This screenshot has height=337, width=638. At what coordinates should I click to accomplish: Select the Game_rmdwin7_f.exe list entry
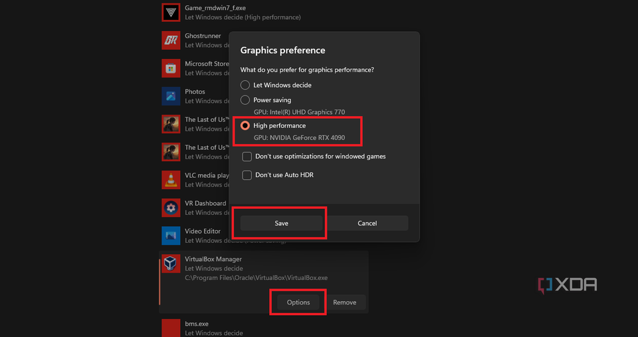[x=264, y=13]
